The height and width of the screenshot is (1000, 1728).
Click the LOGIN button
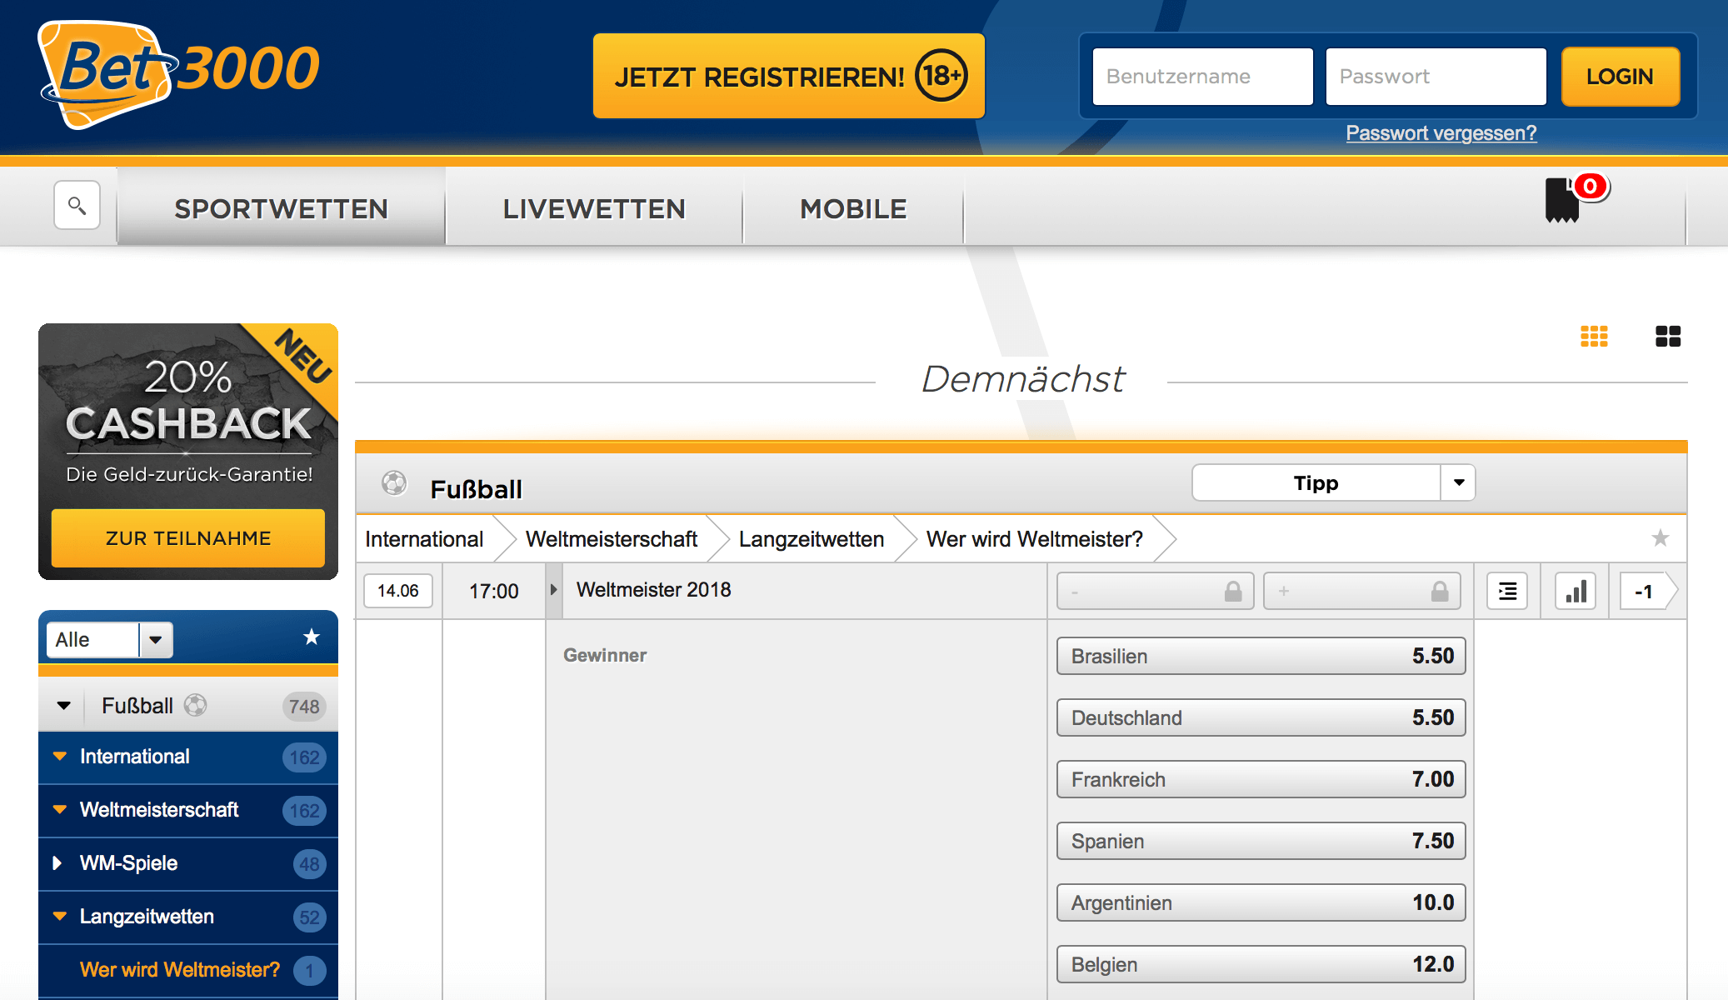[x=1620, y=77]
